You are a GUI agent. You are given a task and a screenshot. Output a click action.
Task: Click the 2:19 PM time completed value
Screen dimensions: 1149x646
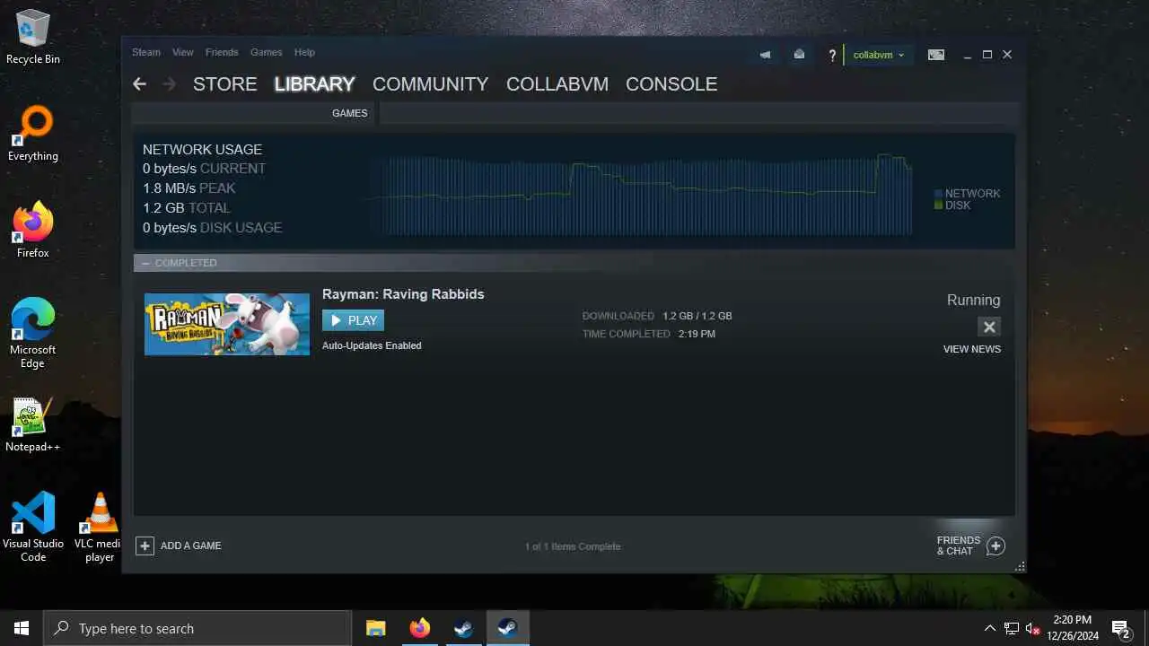pyautogui.click(x=697, y=334)
